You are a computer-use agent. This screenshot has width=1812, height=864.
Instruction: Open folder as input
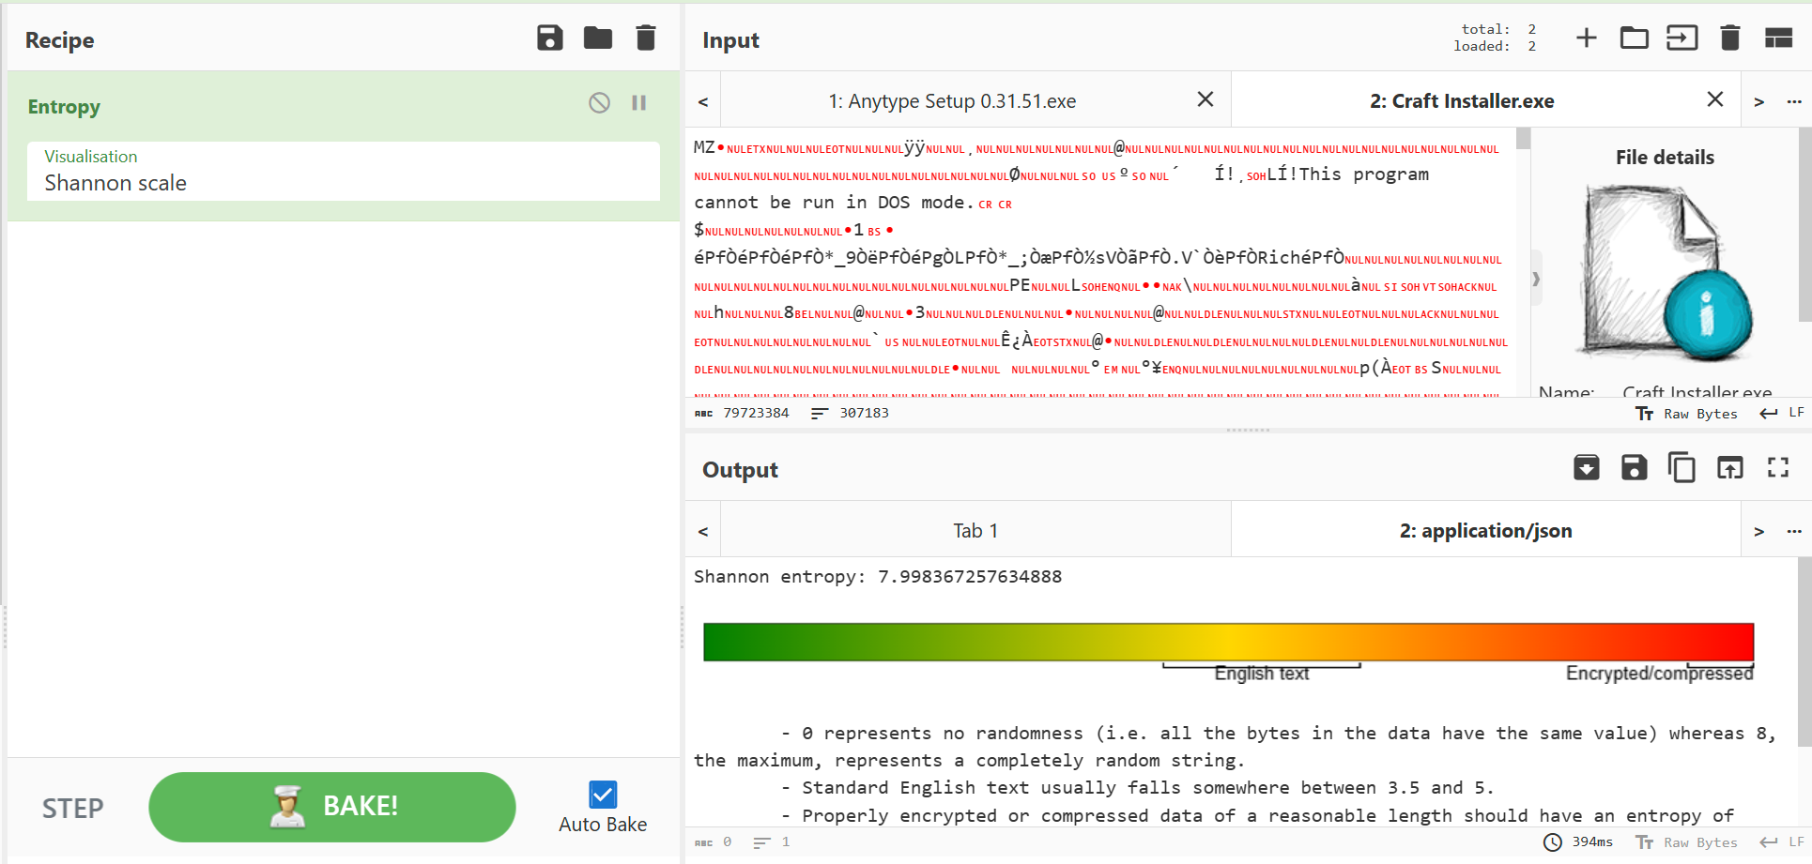point(1634,38)
